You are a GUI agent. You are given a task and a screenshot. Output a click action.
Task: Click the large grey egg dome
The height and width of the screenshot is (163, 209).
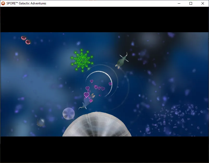(97, 124)
